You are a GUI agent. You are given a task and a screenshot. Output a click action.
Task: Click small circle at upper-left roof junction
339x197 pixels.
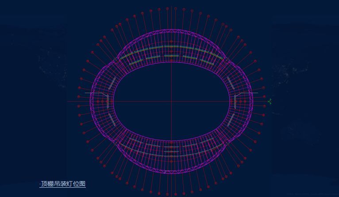coord(116,60)
